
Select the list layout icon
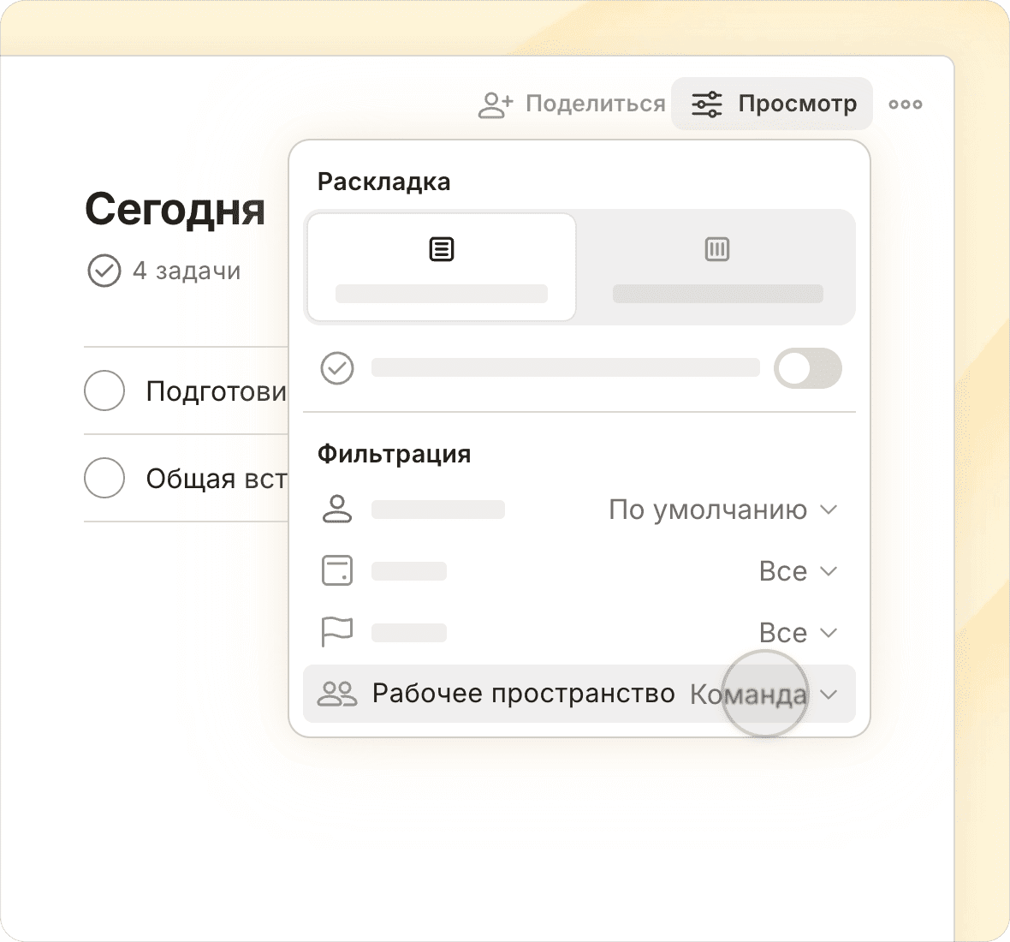point(442,250)
